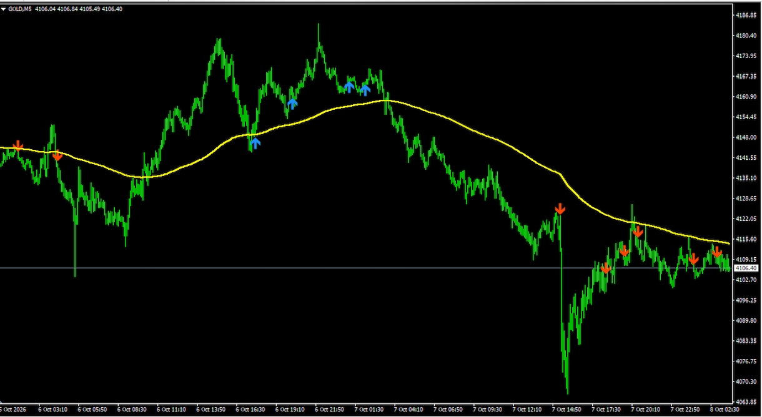Click the 4096.25 price scale value
The image size is (762, 417).
[x=746, y=300]
